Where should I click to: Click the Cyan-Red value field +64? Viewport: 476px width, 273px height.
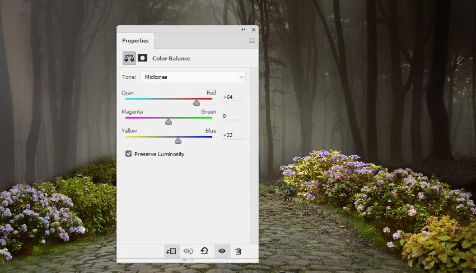click(x=233, y=97)
